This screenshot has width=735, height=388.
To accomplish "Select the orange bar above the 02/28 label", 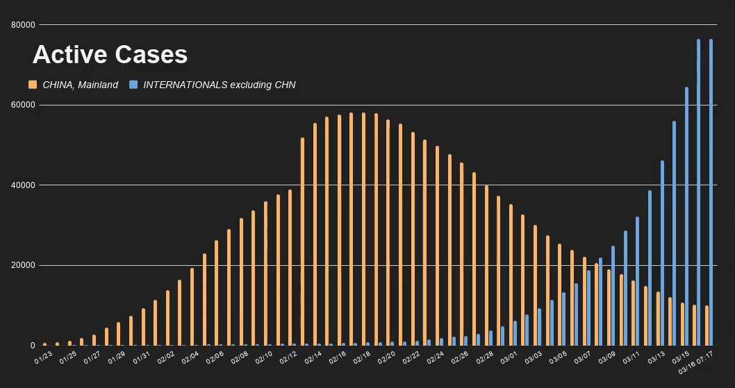I will 486,265.
